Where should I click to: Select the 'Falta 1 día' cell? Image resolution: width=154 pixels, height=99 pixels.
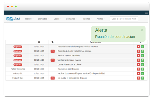pyautogui.click(x=18, y=73)
